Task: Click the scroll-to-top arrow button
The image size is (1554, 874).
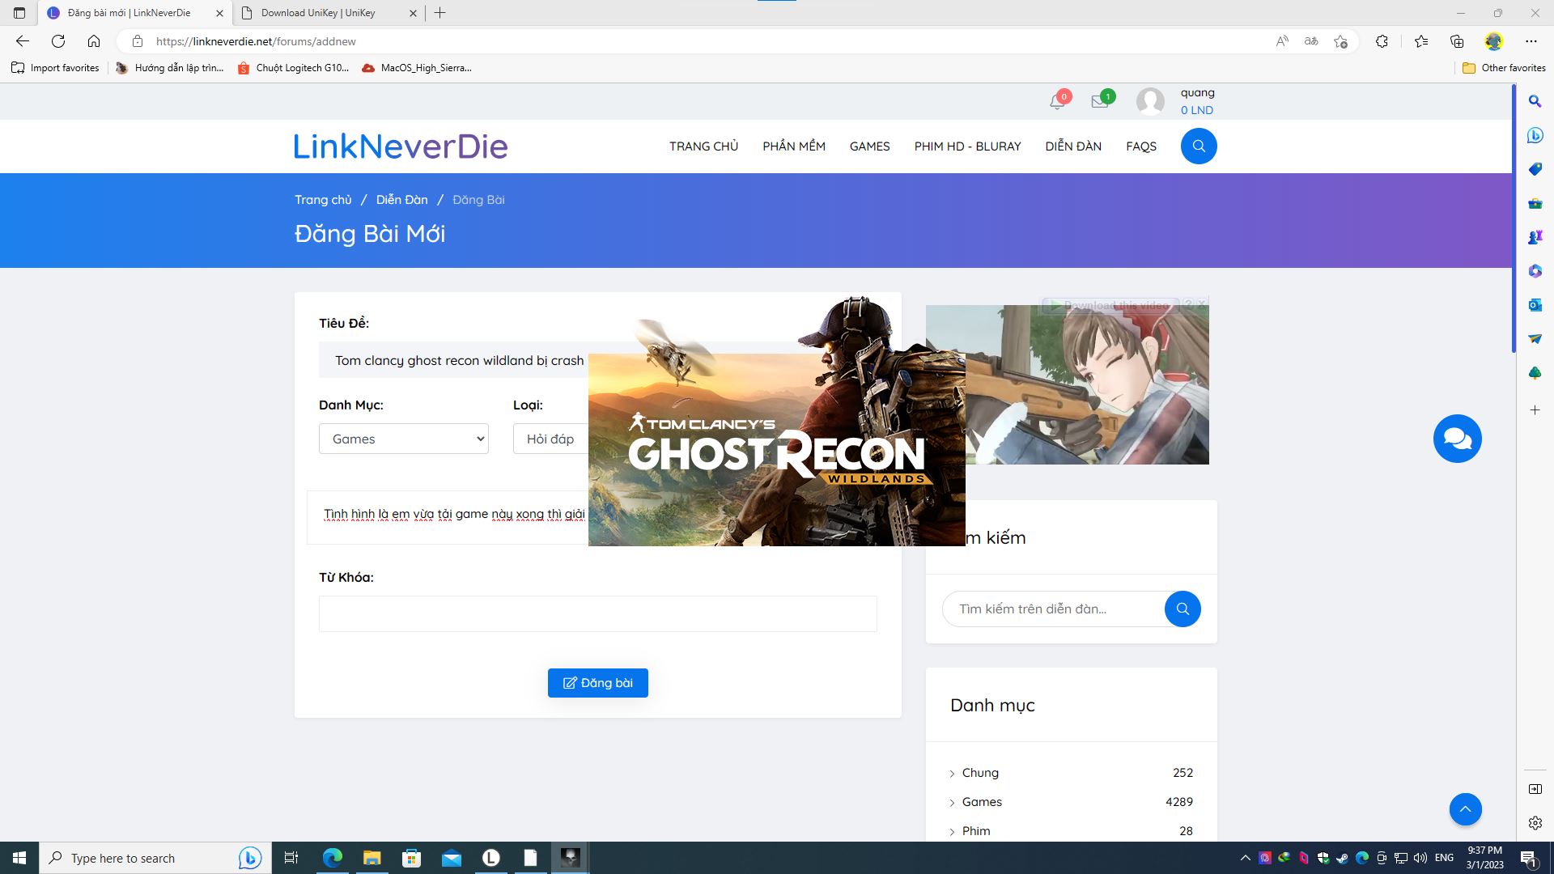Action: pyautogui.click(x=1465, y=809)
